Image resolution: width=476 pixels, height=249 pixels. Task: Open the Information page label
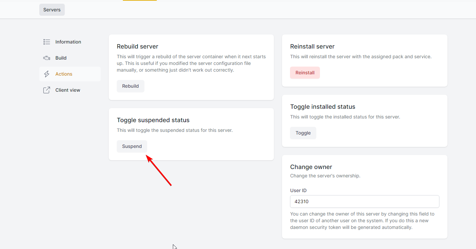click(68, 42)
